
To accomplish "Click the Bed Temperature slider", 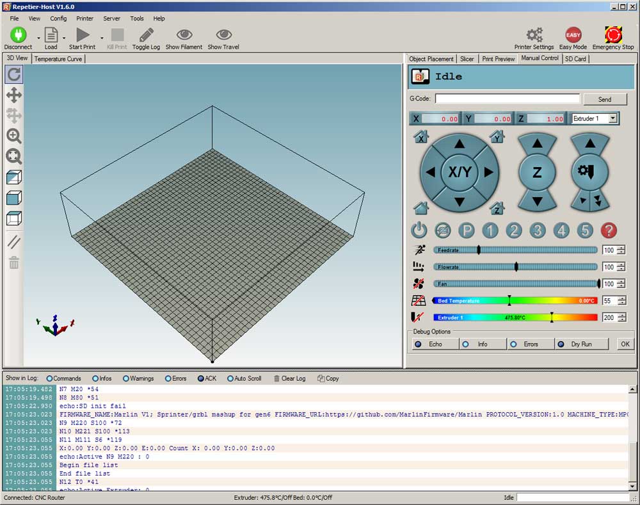I will [515, 300].
